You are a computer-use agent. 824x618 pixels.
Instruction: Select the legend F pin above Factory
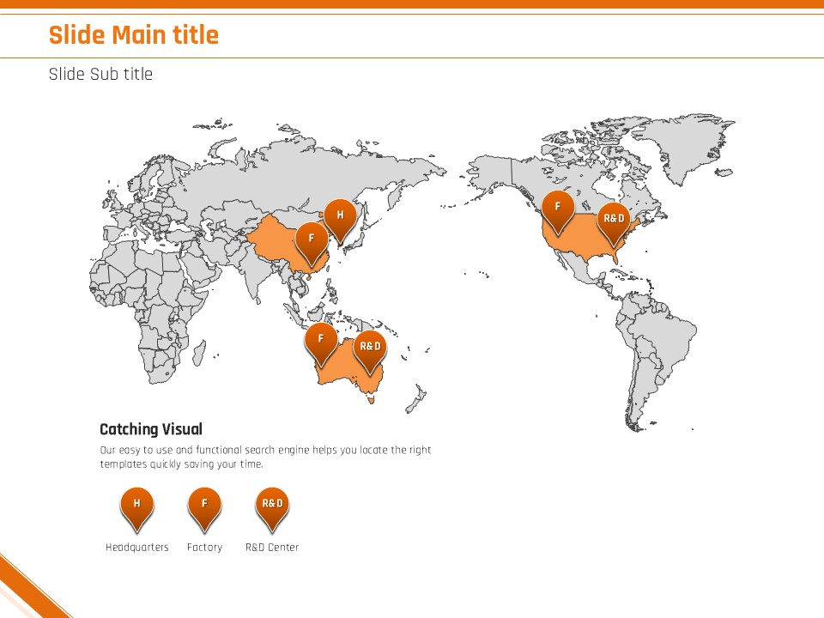click(204, 505)
